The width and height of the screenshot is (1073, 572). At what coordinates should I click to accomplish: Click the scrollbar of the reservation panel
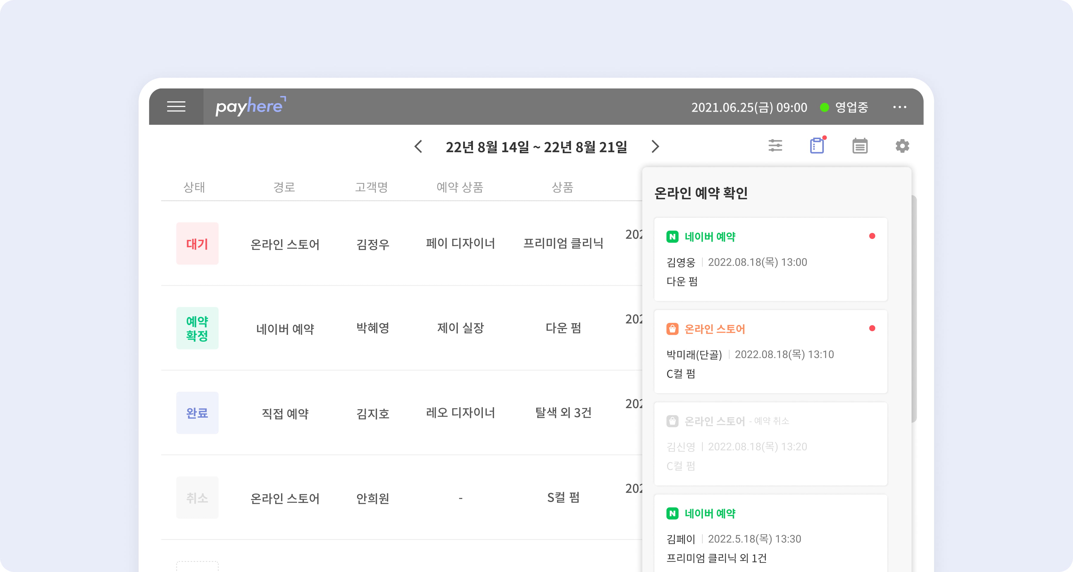(x=914, y=309)
